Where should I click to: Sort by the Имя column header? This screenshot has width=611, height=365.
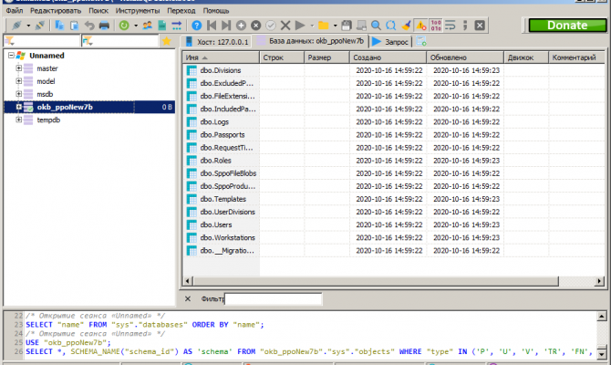point(221,57)
